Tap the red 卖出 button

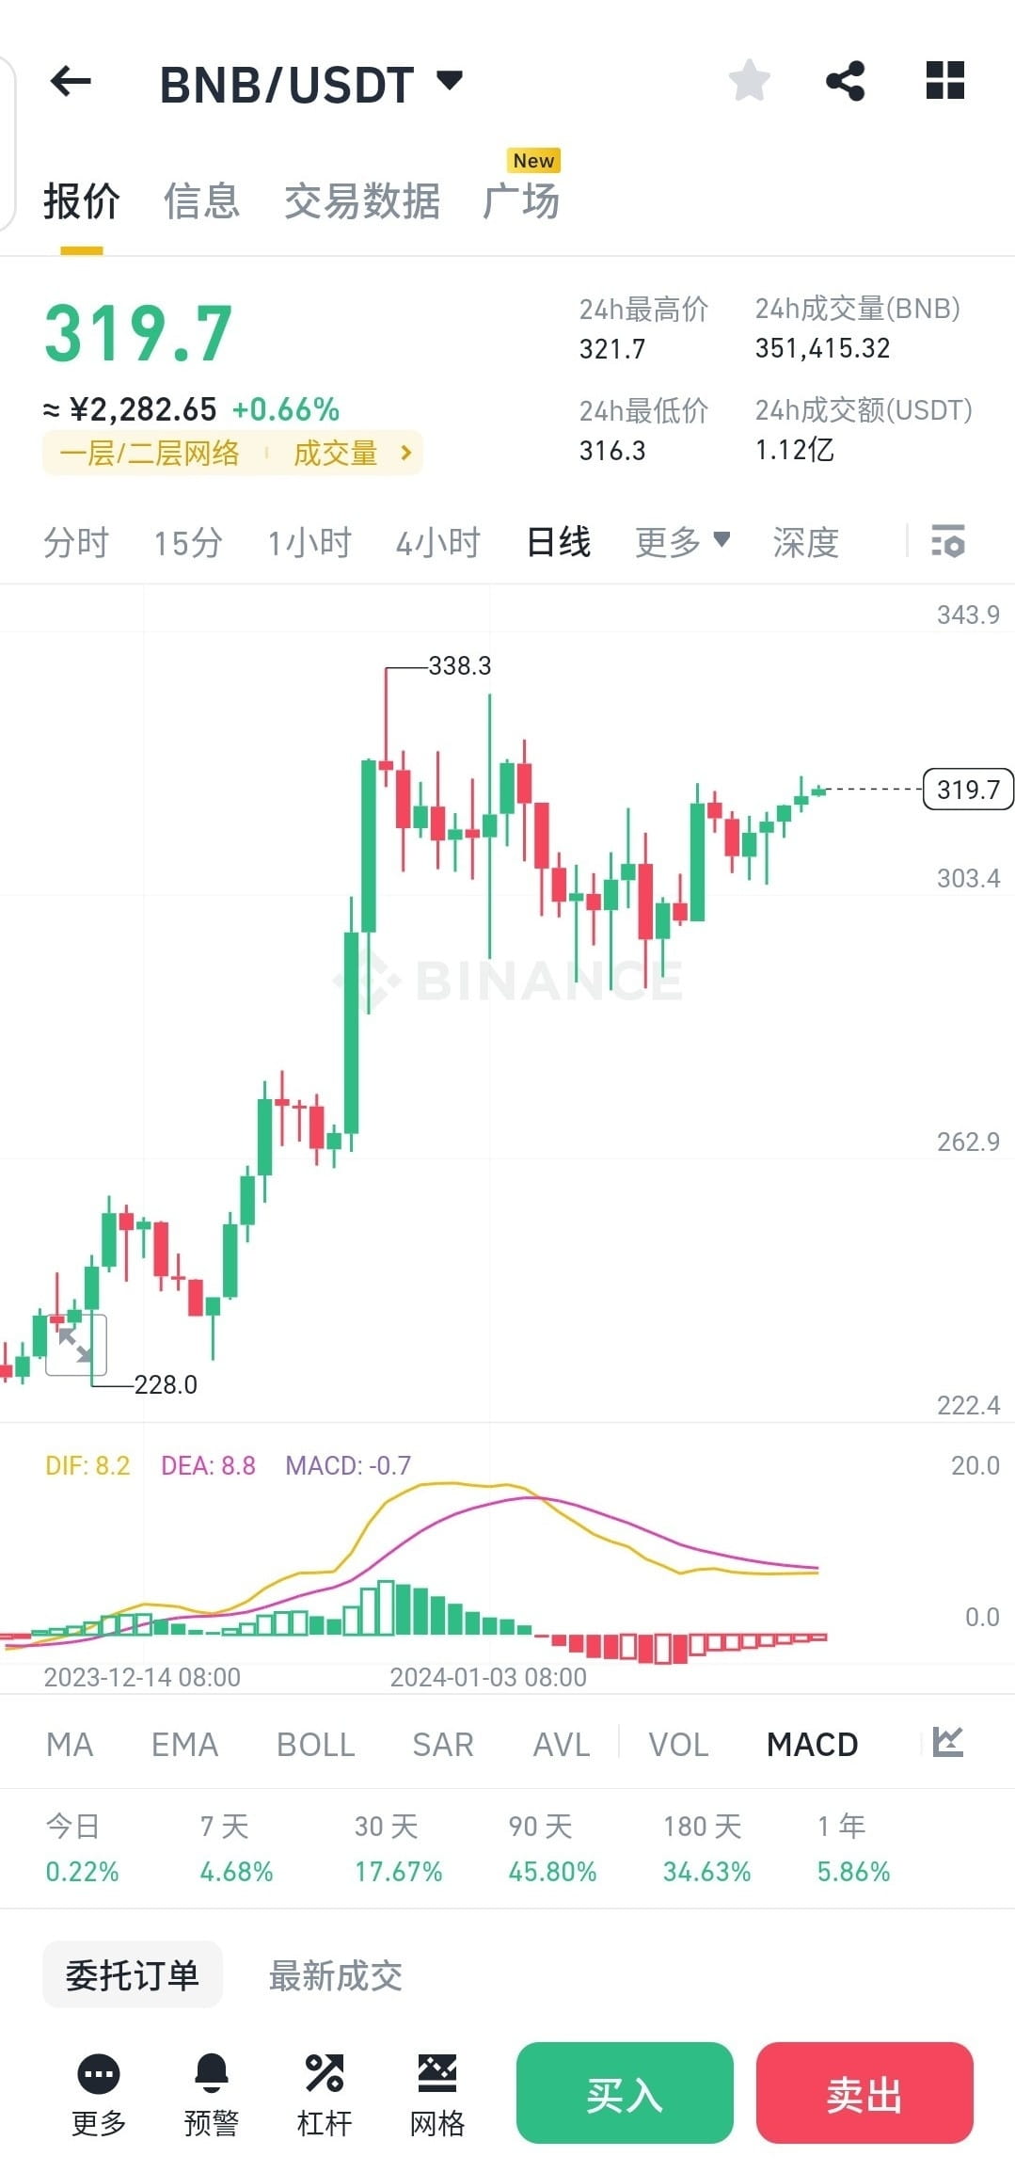point(864,2094)
